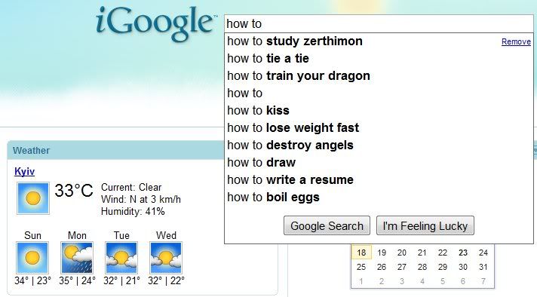Click the iGoogle logo
Viewport: 537px width, 297px height.
156,23
